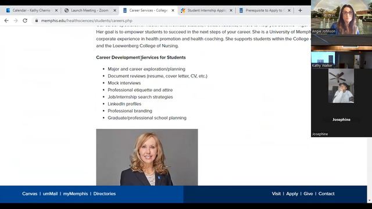The height and width of the screenshot is (209, 372).
Task: Click the Give link in footer
Action: click(308, 193)
